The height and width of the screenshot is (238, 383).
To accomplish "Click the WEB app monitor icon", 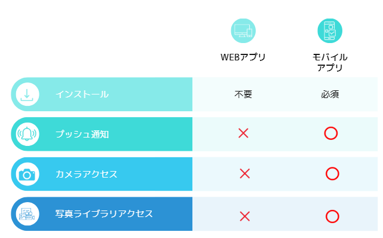I will 243,30.
